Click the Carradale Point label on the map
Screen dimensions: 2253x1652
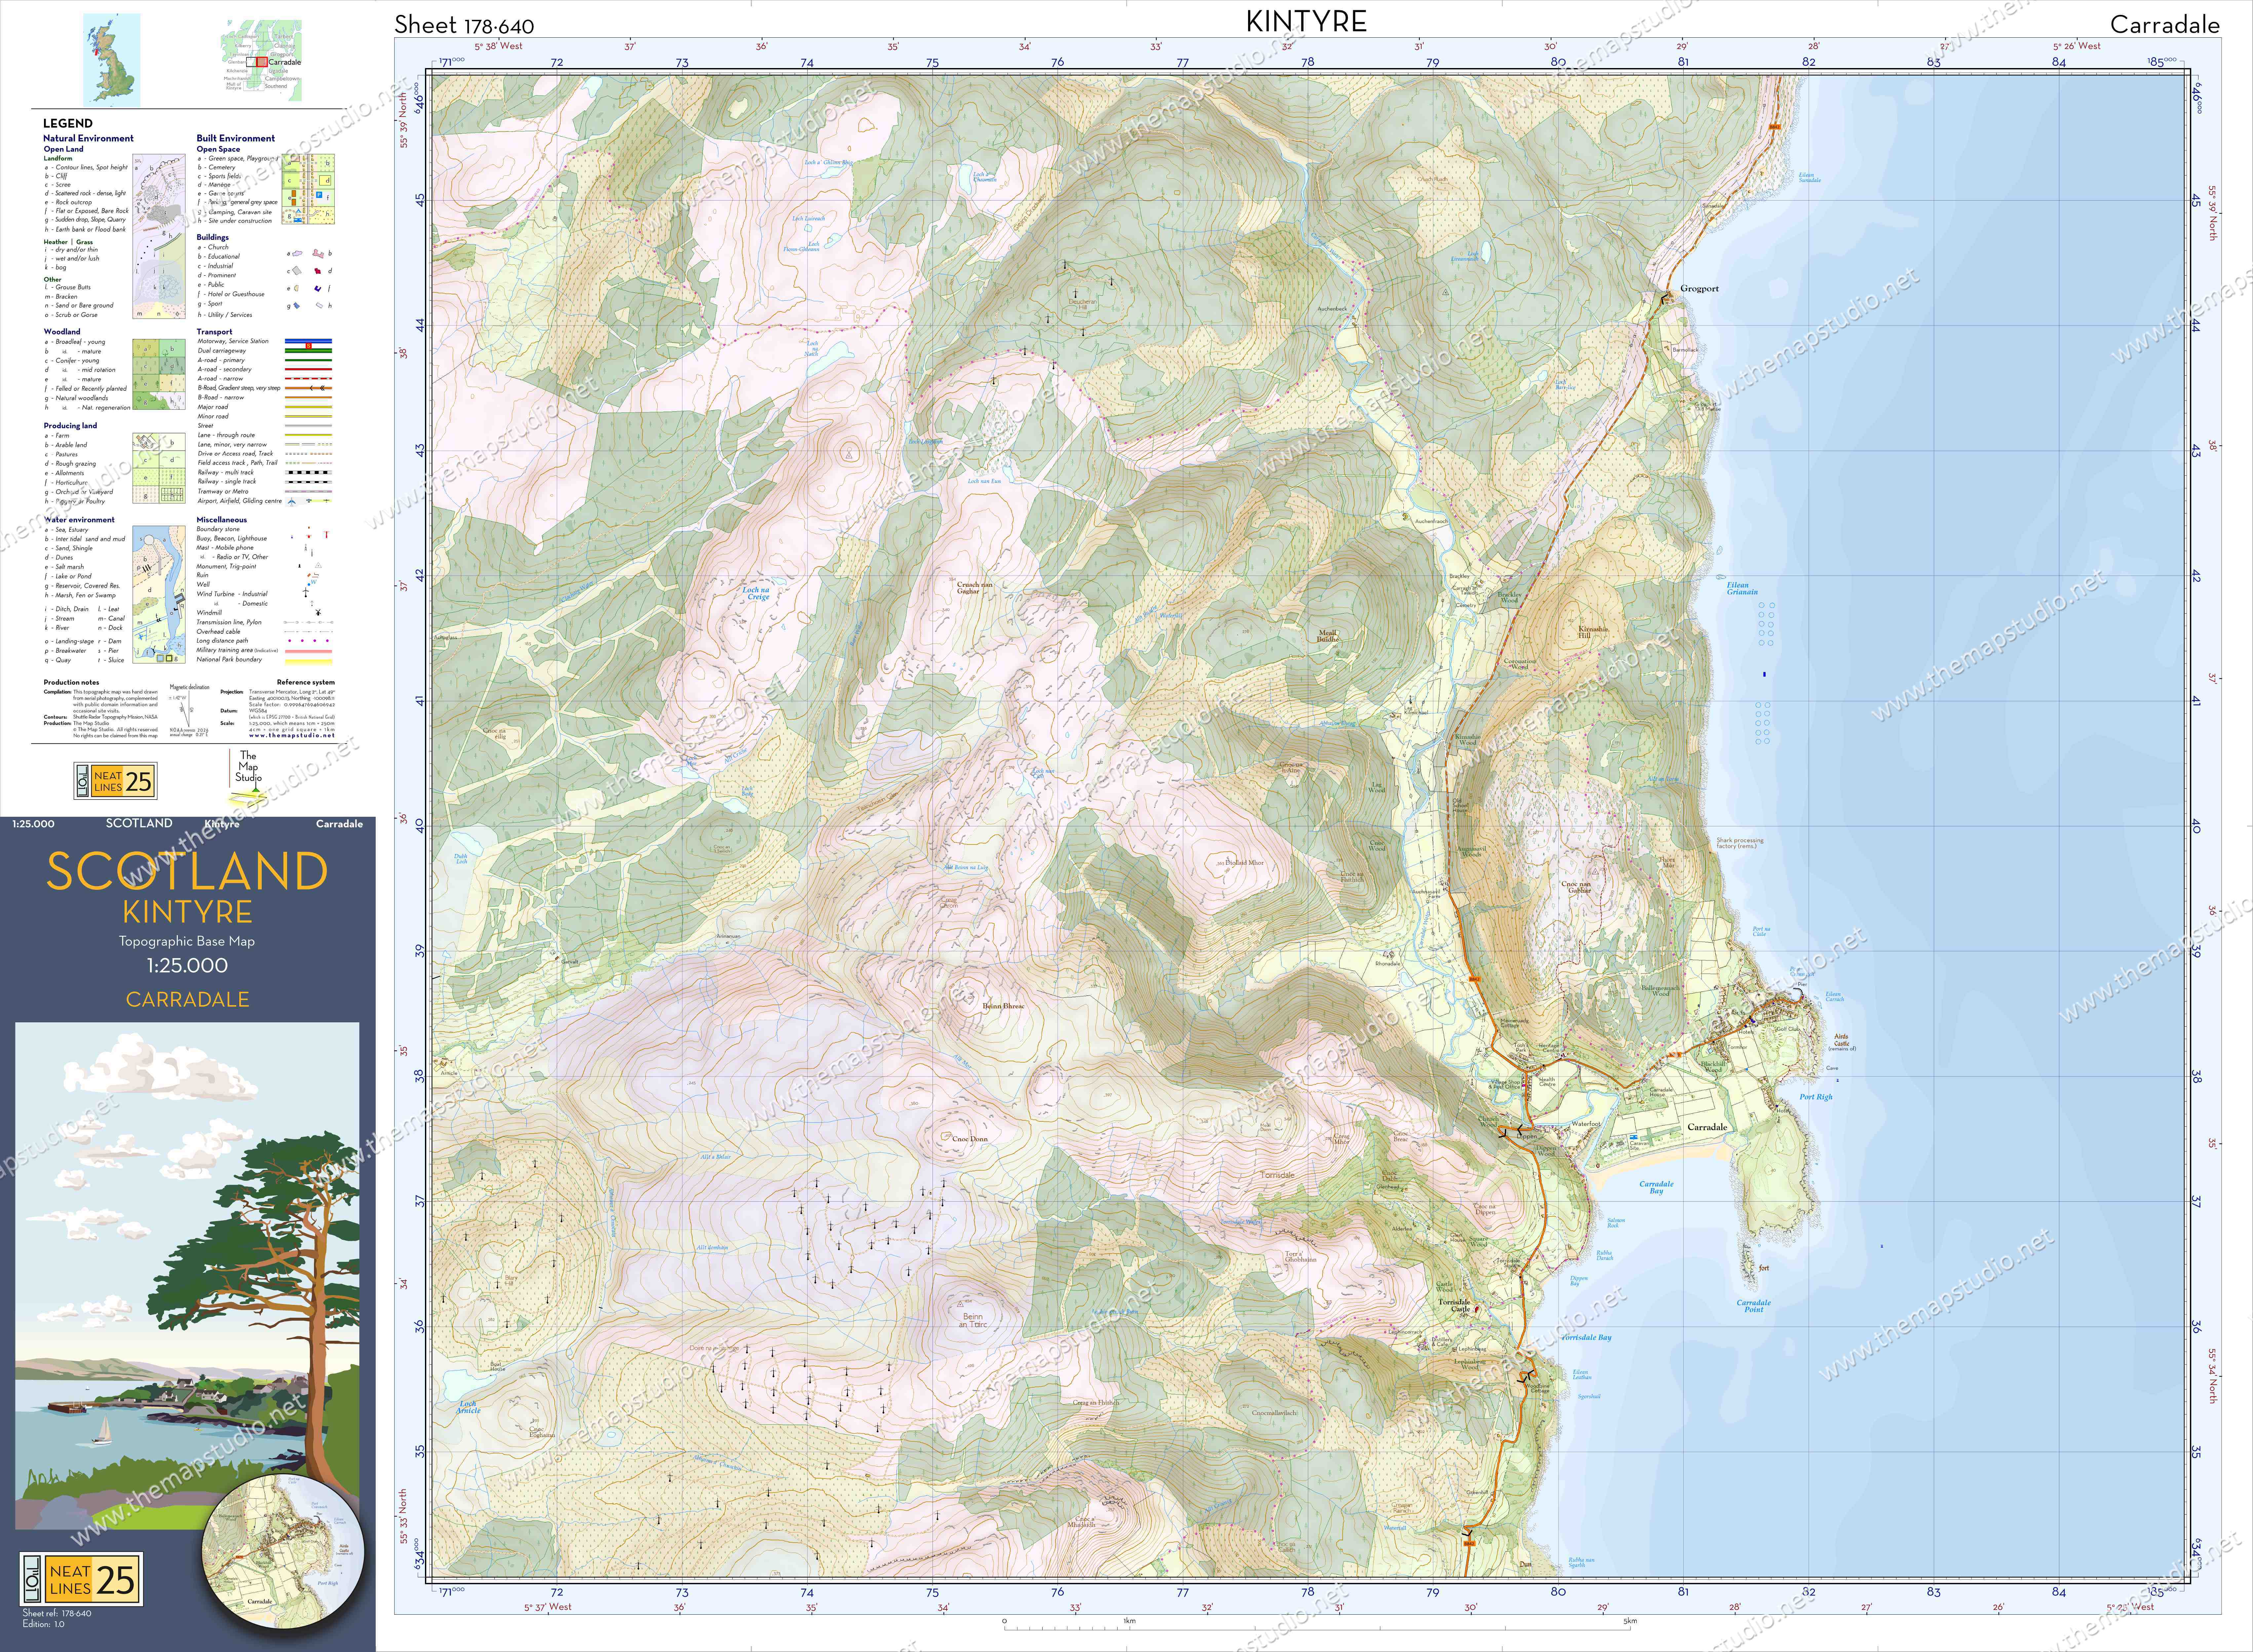1754,1306
